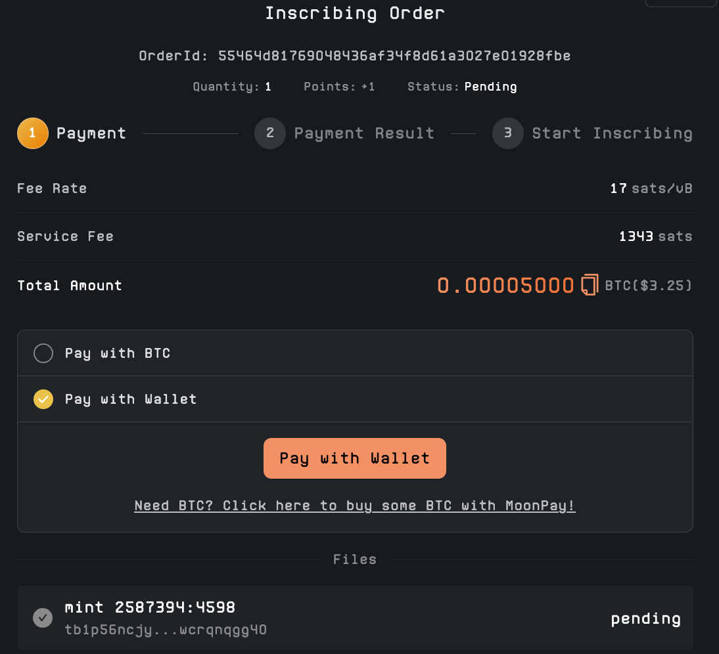Select the Pay with BTC radio option

point(43,354)
